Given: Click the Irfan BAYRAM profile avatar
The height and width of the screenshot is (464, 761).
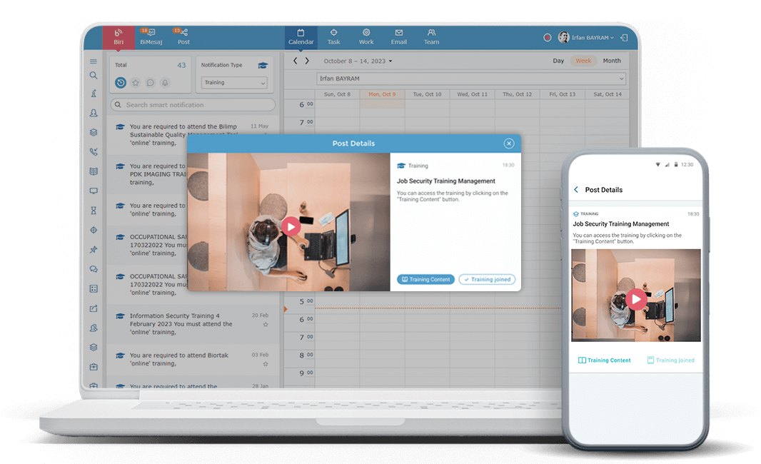Looking at the screenshot, I should (x=563, y=37).
